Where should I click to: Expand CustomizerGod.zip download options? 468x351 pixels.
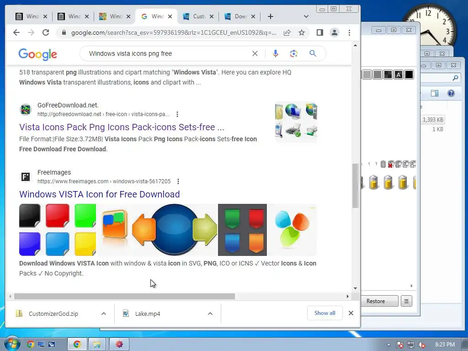click(x=104, y=314)
